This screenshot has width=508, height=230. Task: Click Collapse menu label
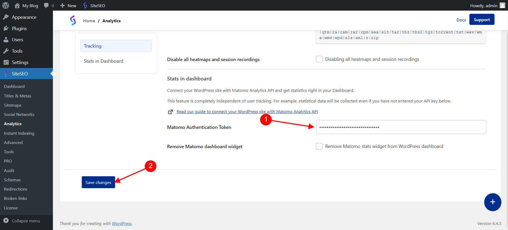tap(26, 221)
